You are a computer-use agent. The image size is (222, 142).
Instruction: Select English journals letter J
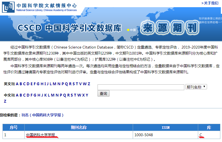(48, 84)
